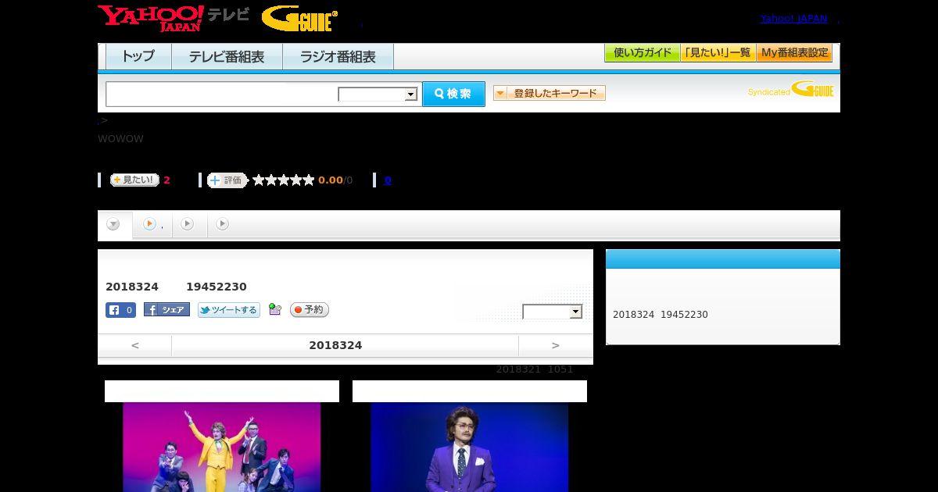Open the blue 0 review count link
938x492 pixels.
coord(388,180)
